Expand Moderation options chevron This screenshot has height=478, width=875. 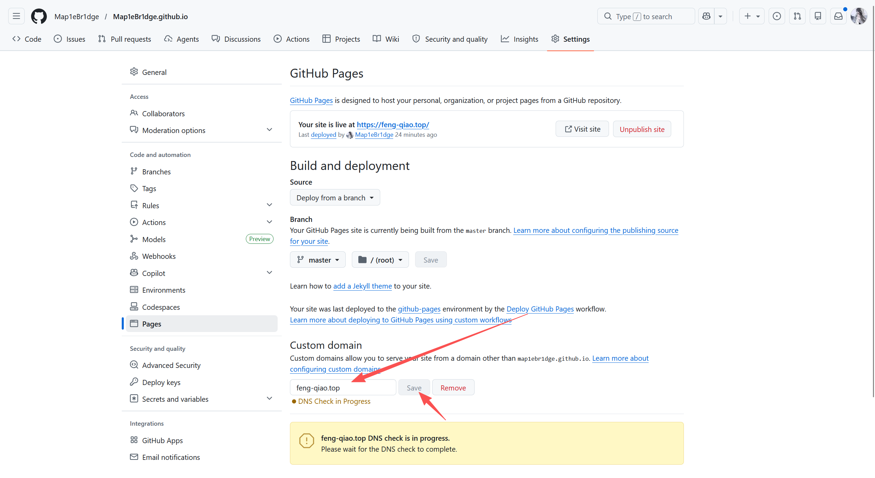point(269,130)
